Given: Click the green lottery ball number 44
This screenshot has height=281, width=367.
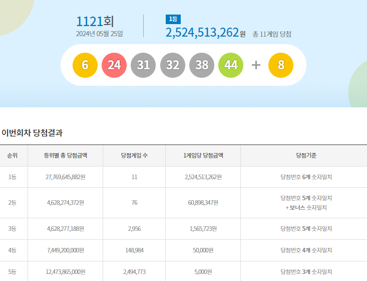Looking at the screenshot, I should [x=231, y=65].
